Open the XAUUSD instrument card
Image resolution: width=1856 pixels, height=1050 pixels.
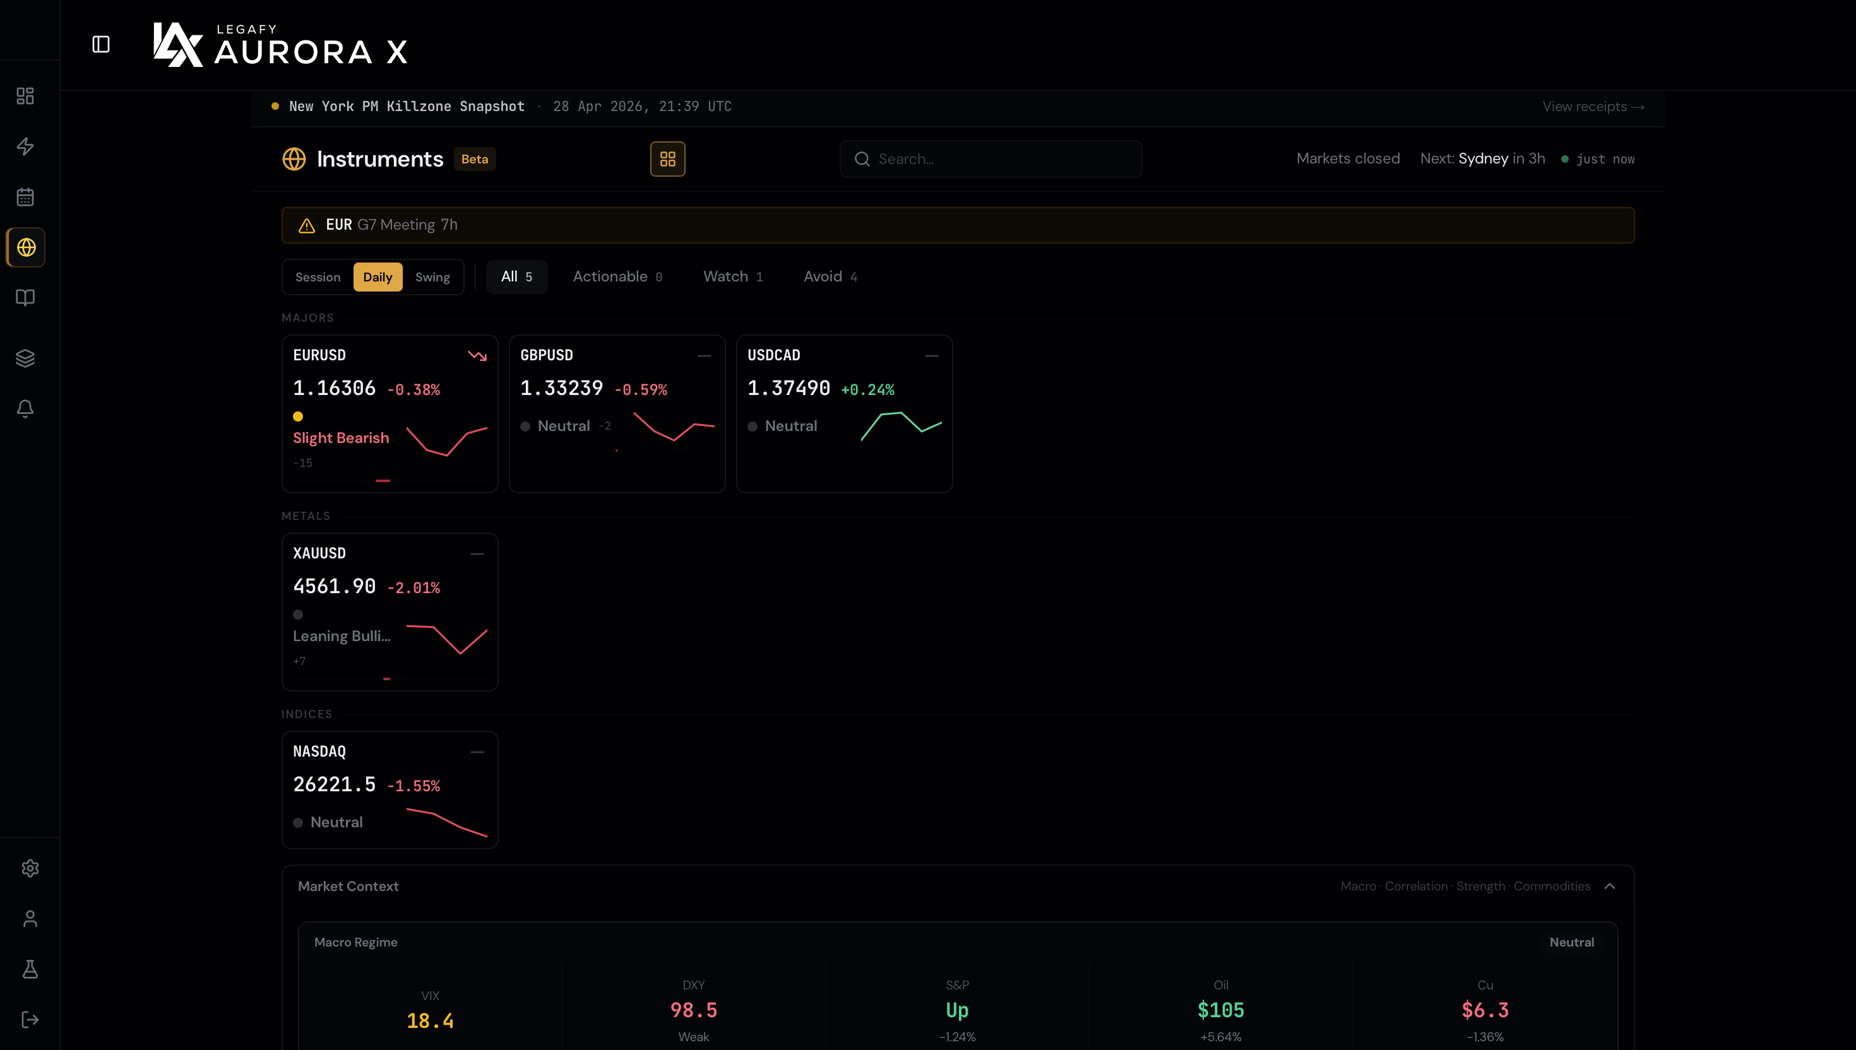390,612
